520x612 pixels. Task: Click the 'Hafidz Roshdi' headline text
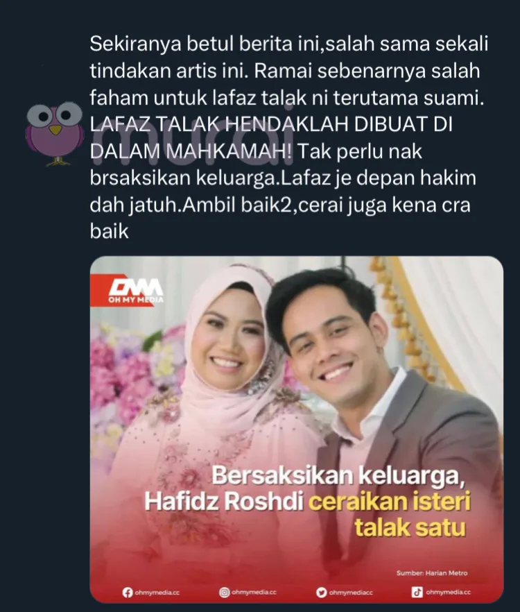point(224,502)
